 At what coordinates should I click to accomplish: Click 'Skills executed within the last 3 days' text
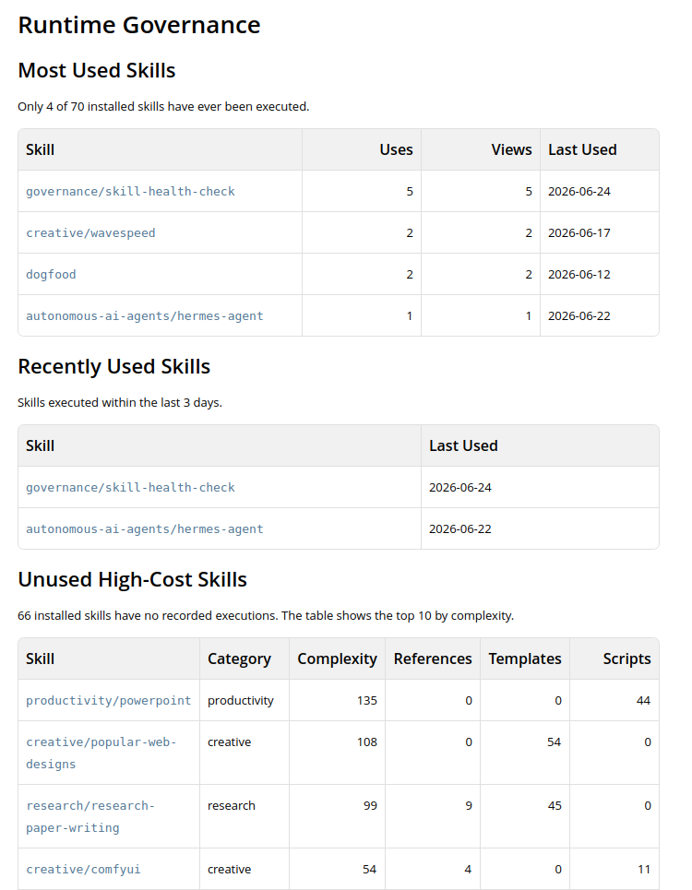tap(120, 402)
